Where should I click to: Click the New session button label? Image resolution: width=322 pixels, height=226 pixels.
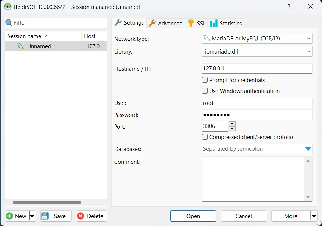click(21, 216)
